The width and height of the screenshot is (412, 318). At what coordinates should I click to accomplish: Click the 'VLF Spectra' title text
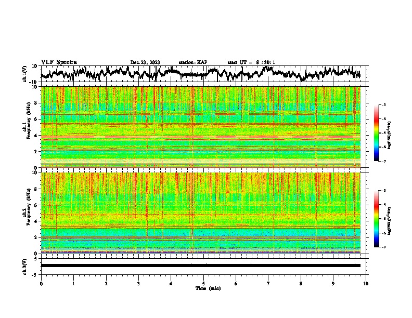[x=59, y=62]
